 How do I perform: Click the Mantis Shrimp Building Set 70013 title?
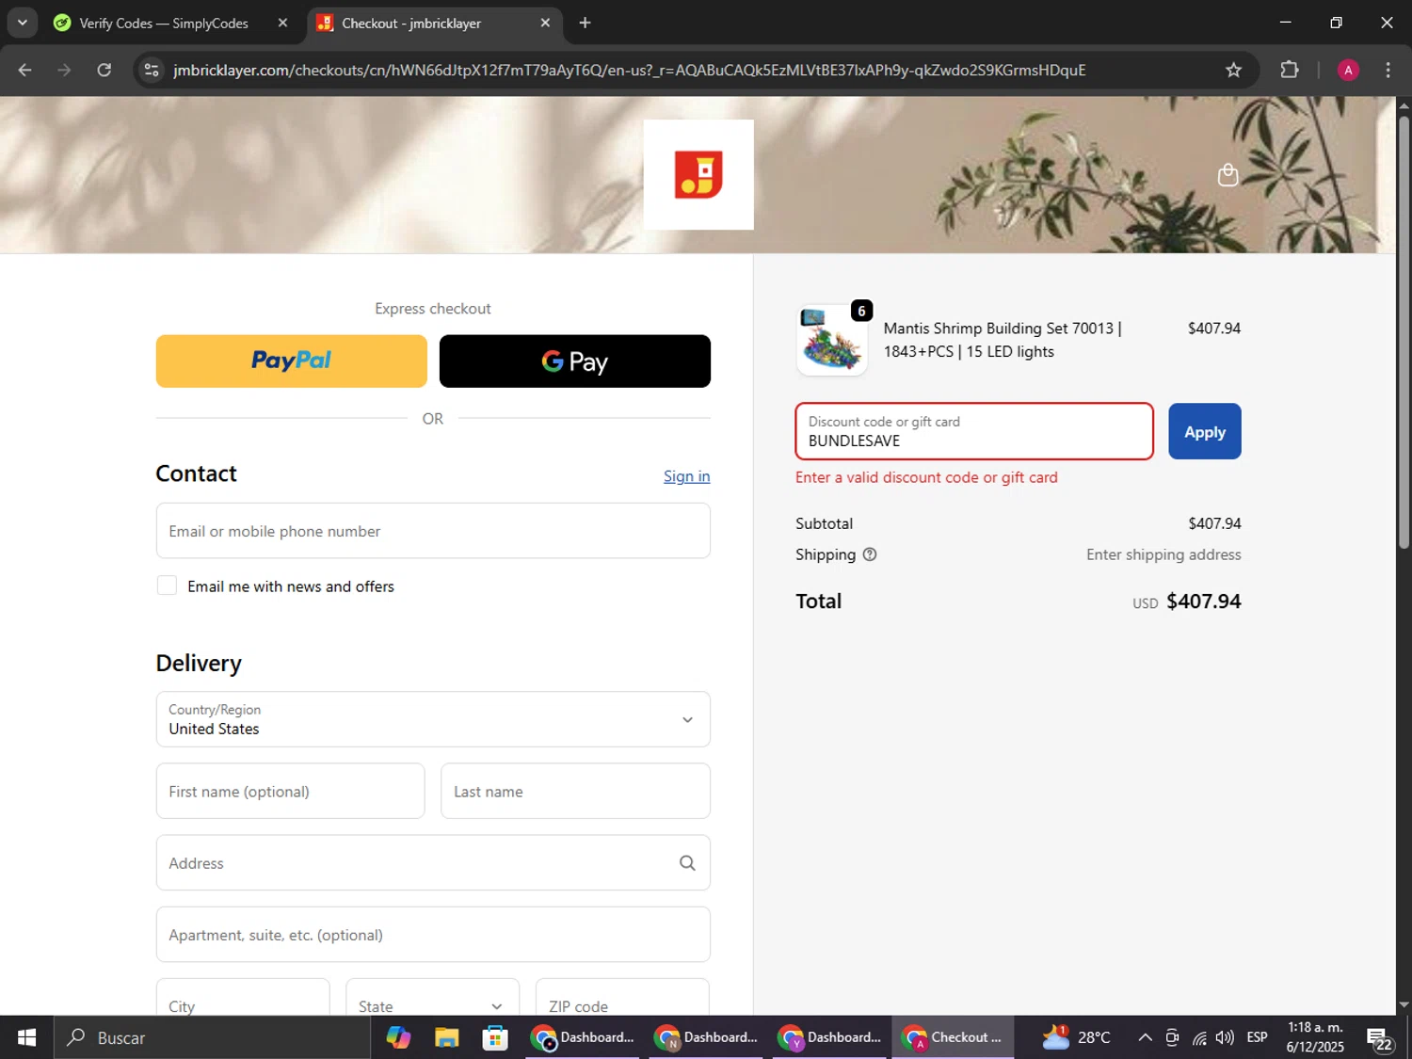pyautogui.click(x=1003, y=340)
